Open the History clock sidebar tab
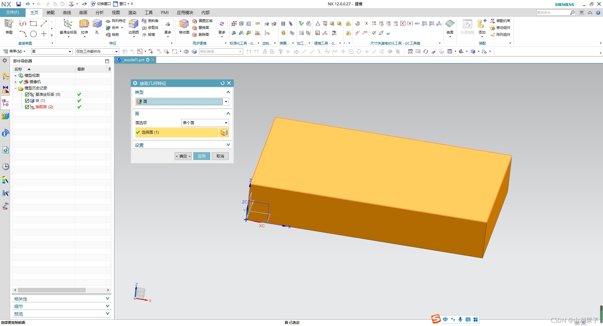 click(x=6, y=167)
